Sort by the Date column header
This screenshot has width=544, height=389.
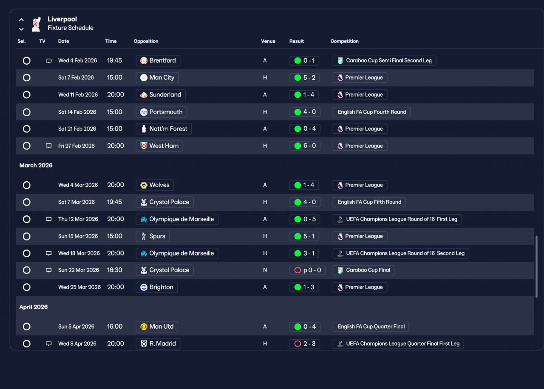[x=63, y=41]
